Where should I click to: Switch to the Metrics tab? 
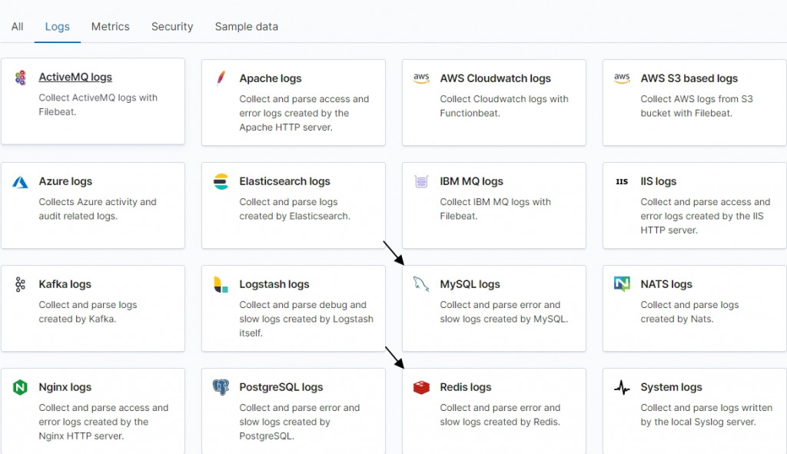[x=111, y=26]
